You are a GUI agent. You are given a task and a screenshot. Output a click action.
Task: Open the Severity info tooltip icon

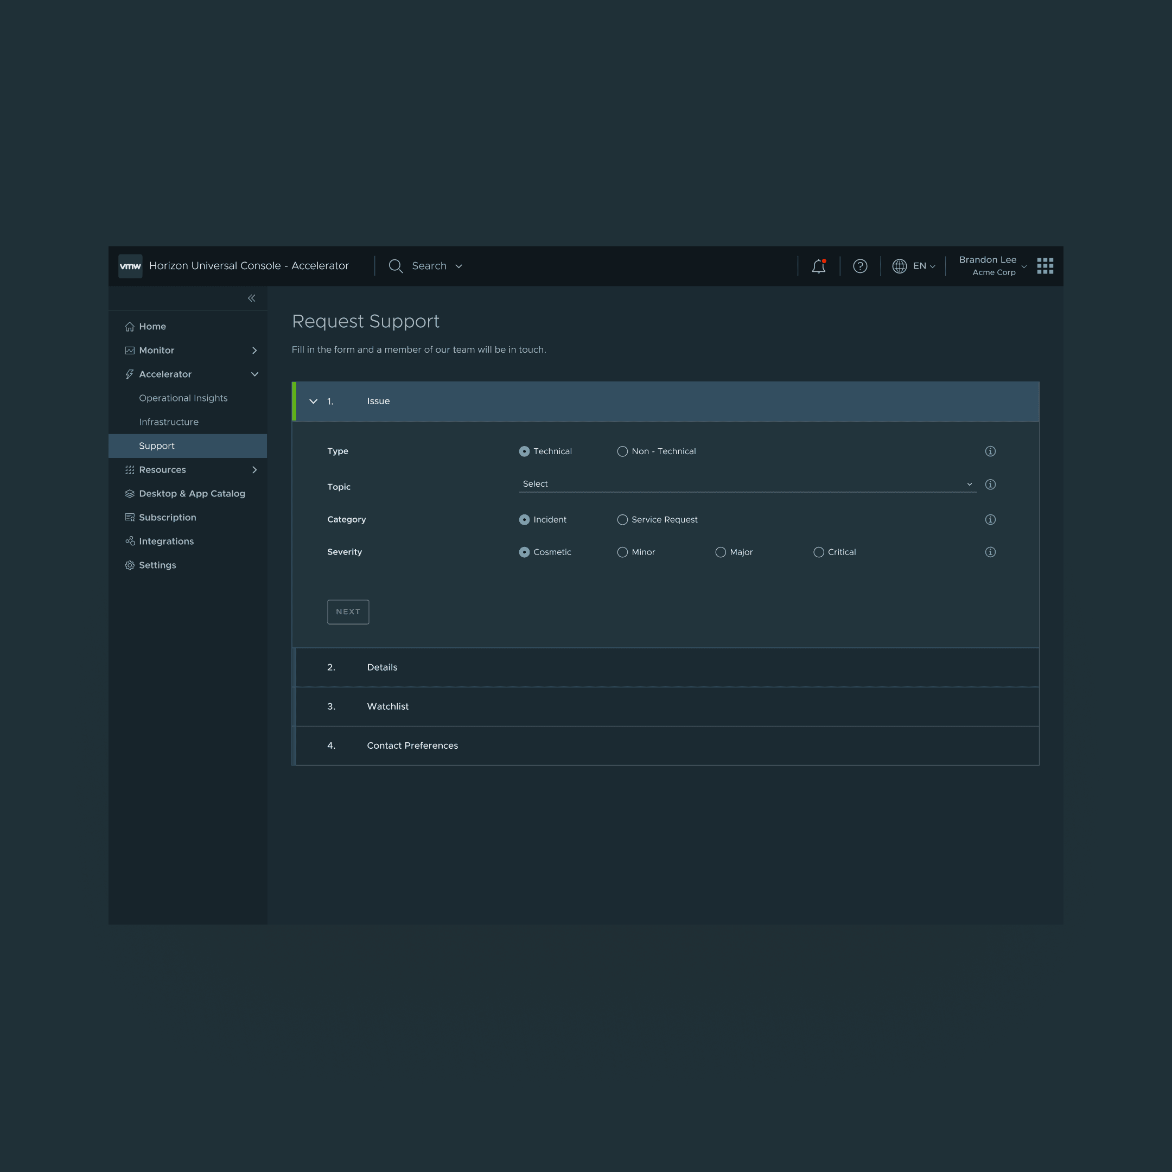[990, 552]
